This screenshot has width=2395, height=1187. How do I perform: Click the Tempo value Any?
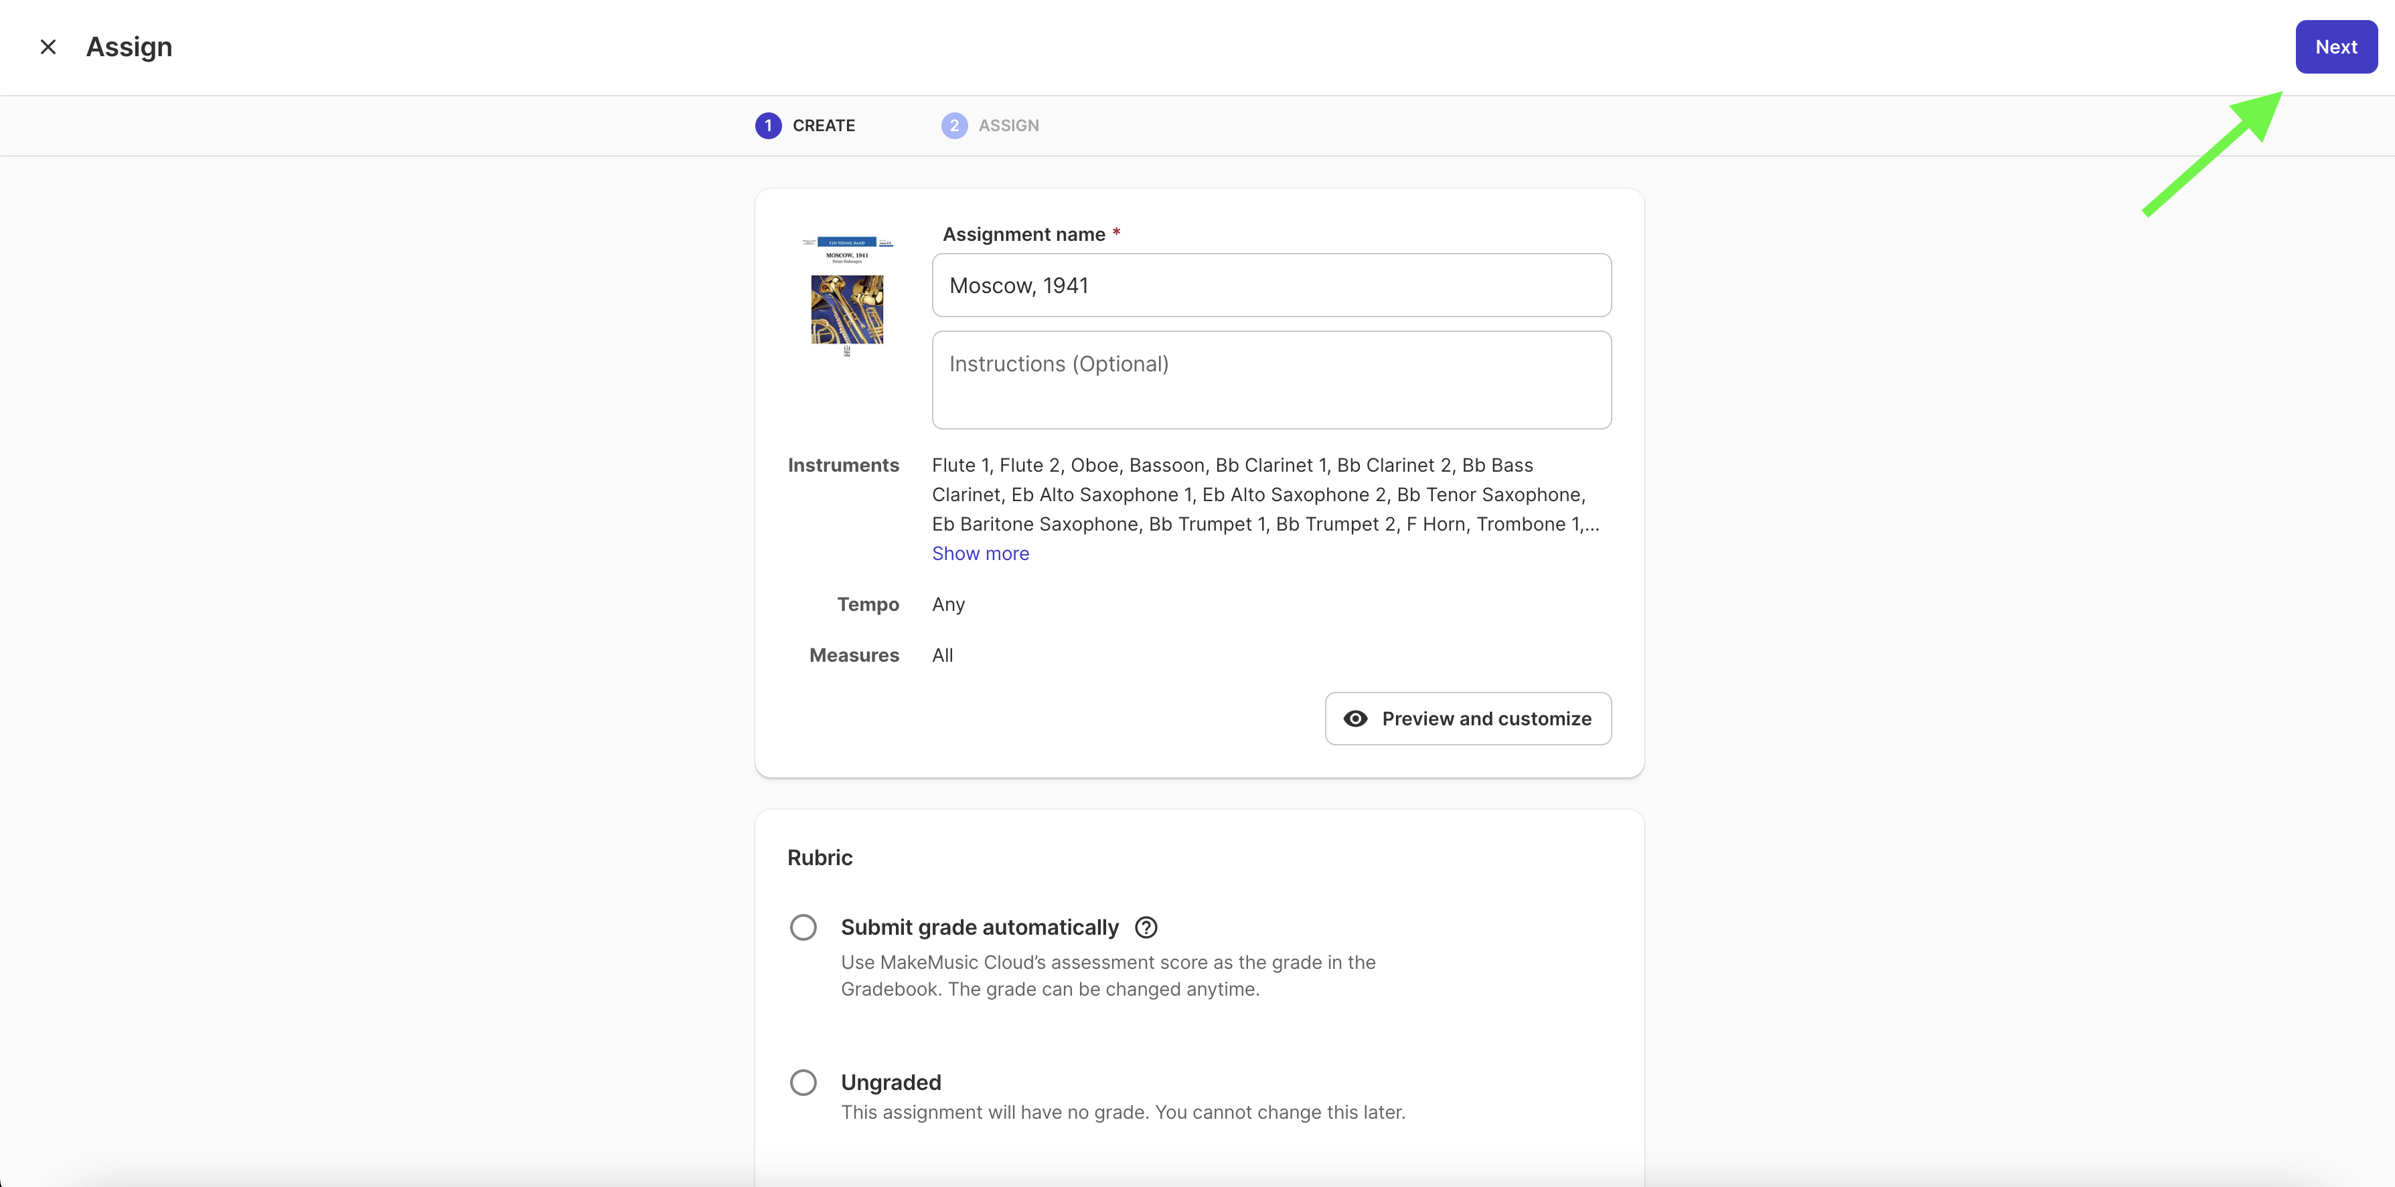(948, 605)
